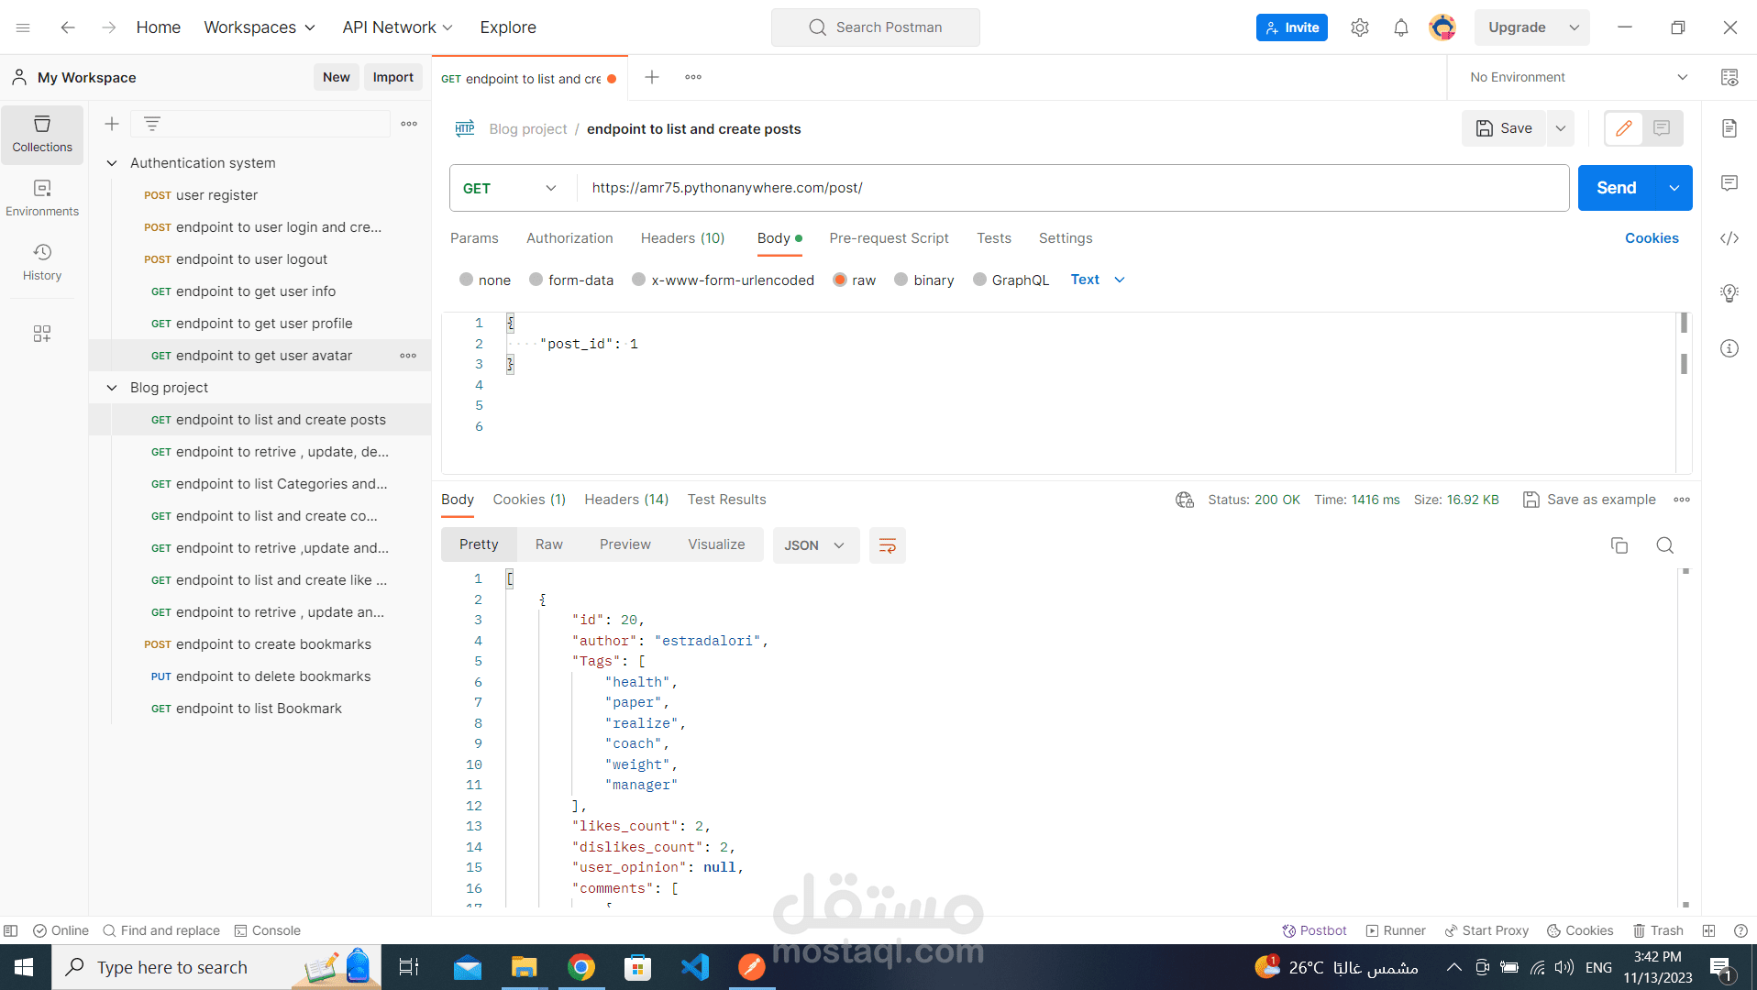Open the Text format dropdown
This screenshot has width=1757, height=990.
(1098, 280)
